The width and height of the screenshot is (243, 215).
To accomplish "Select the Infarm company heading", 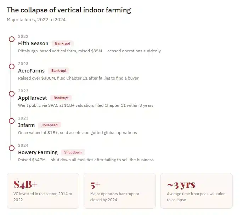I will tap(27, 125).
